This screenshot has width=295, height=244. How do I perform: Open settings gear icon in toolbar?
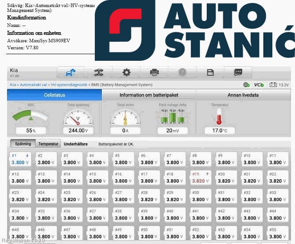click(127, 72)
